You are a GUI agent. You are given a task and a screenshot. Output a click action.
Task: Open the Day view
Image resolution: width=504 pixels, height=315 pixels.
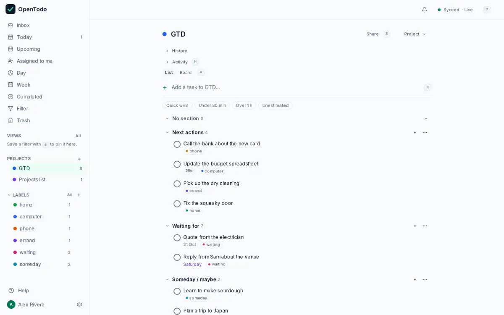45,73
